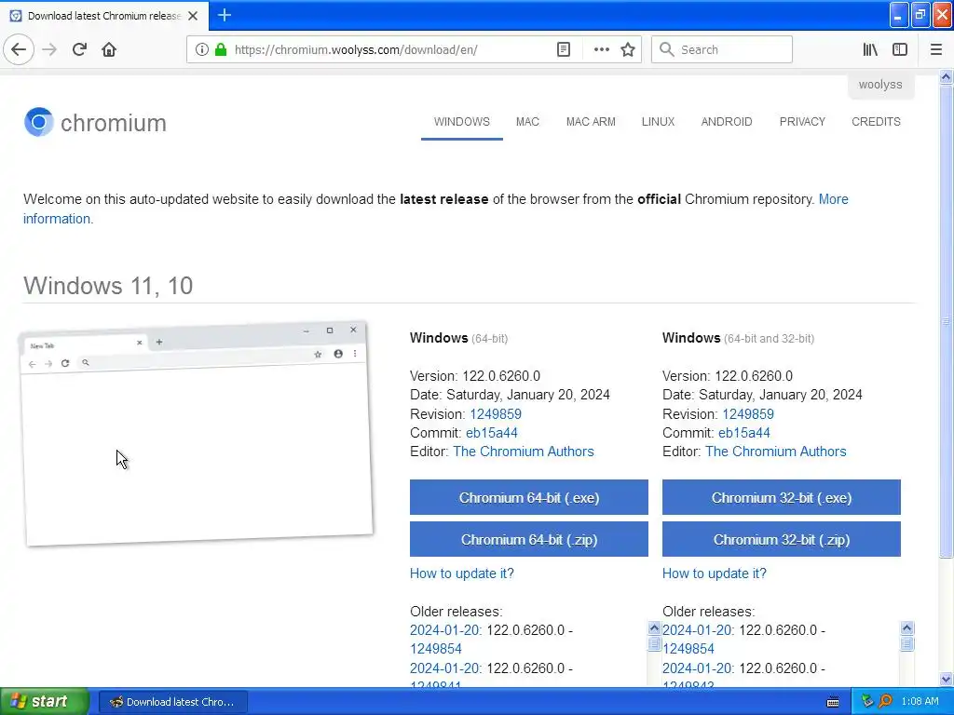Image resolution: width=954 pixels, height=715 pixels.
Task: Open the browser home page
Action: tap(109, 49)
